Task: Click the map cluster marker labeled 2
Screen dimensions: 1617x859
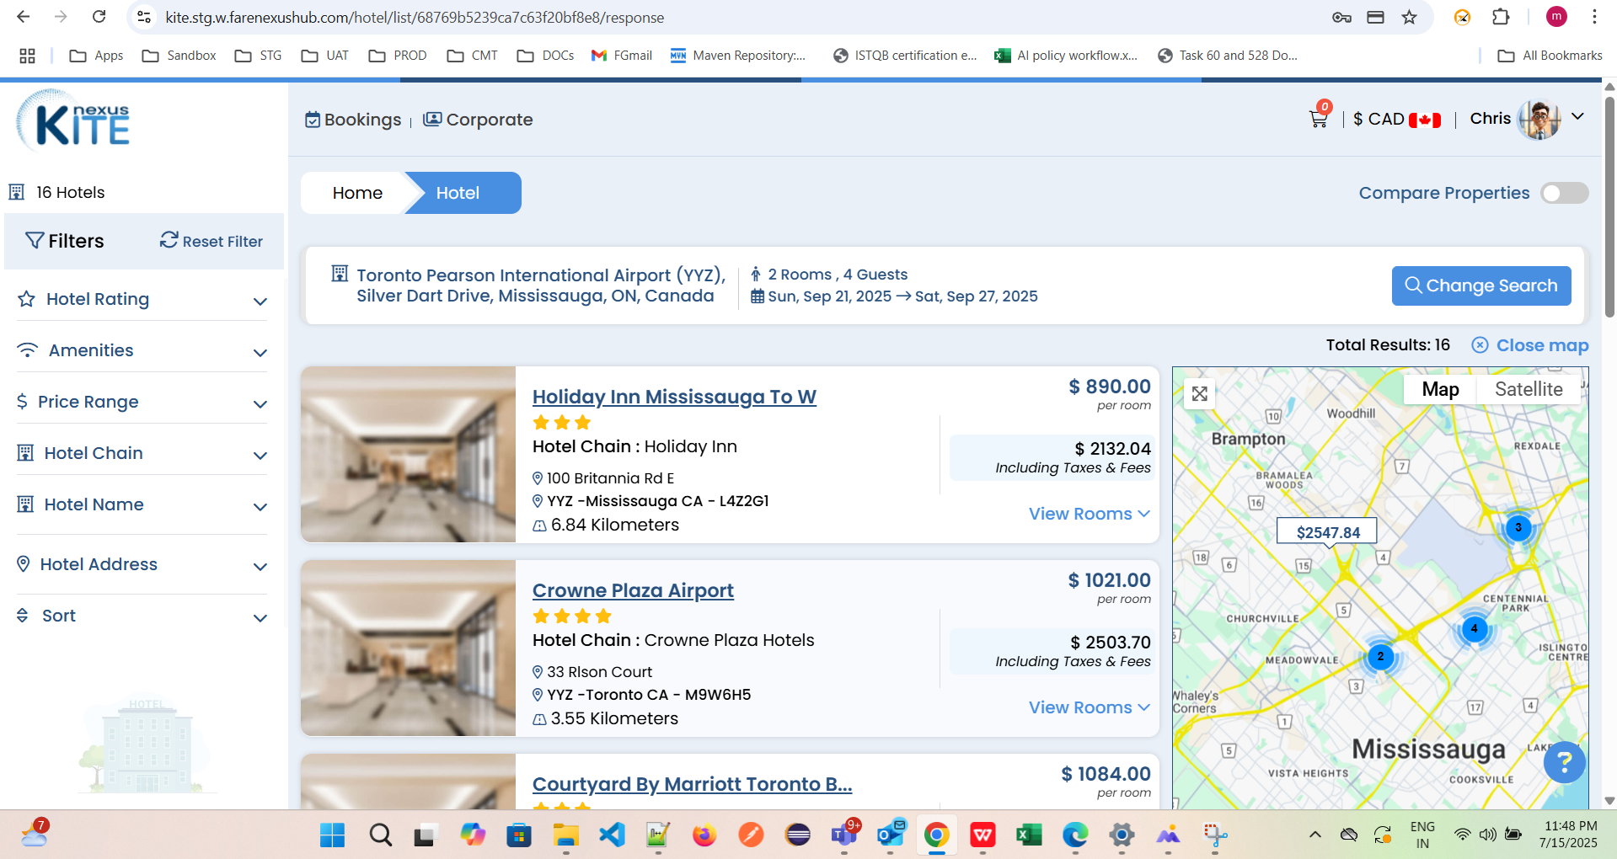Action: 1380,656
